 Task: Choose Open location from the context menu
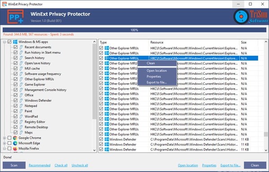tap(157, 71)
